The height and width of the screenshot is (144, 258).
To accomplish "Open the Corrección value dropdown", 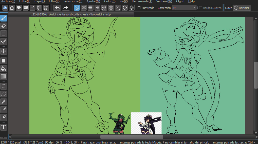I will pos(184,8).
